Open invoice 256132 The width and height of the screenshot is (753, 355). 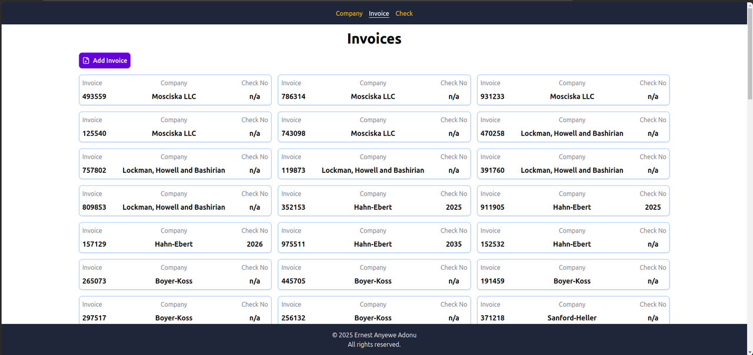374,310
